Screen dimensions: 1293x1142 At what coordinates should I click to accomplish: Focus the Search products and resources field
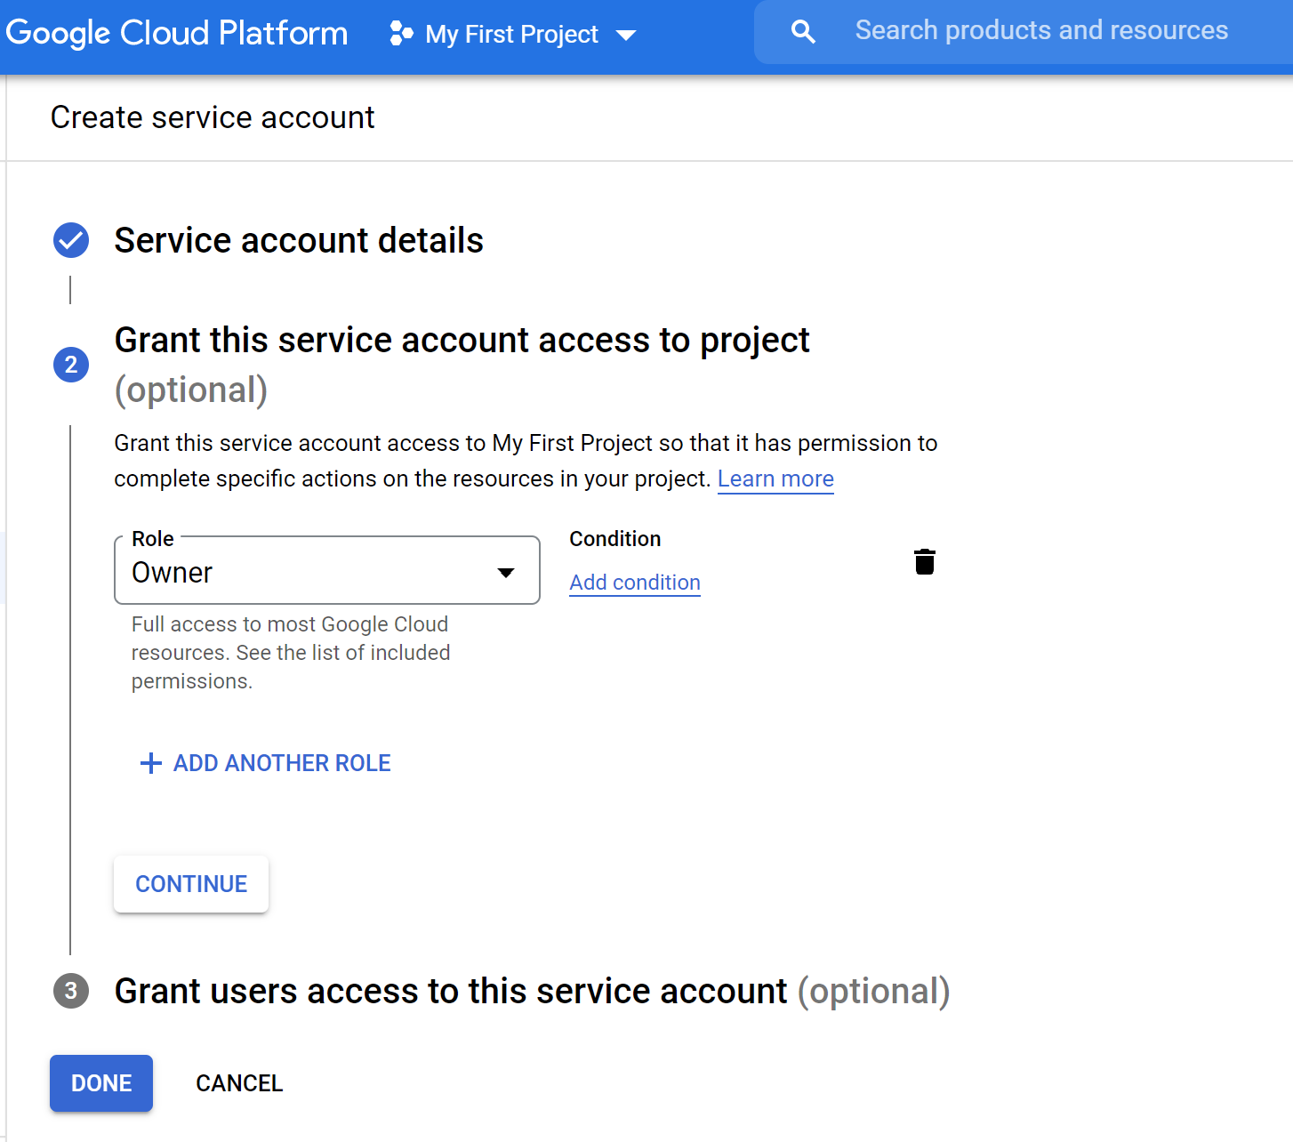pyautogui.click(x=1040, y=31)
